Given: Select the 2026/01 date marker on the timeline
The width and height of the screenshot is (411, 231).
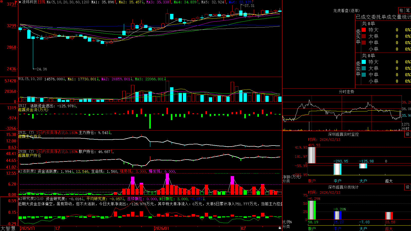Looking at the screenshot, I should click(x=162, y=228).
